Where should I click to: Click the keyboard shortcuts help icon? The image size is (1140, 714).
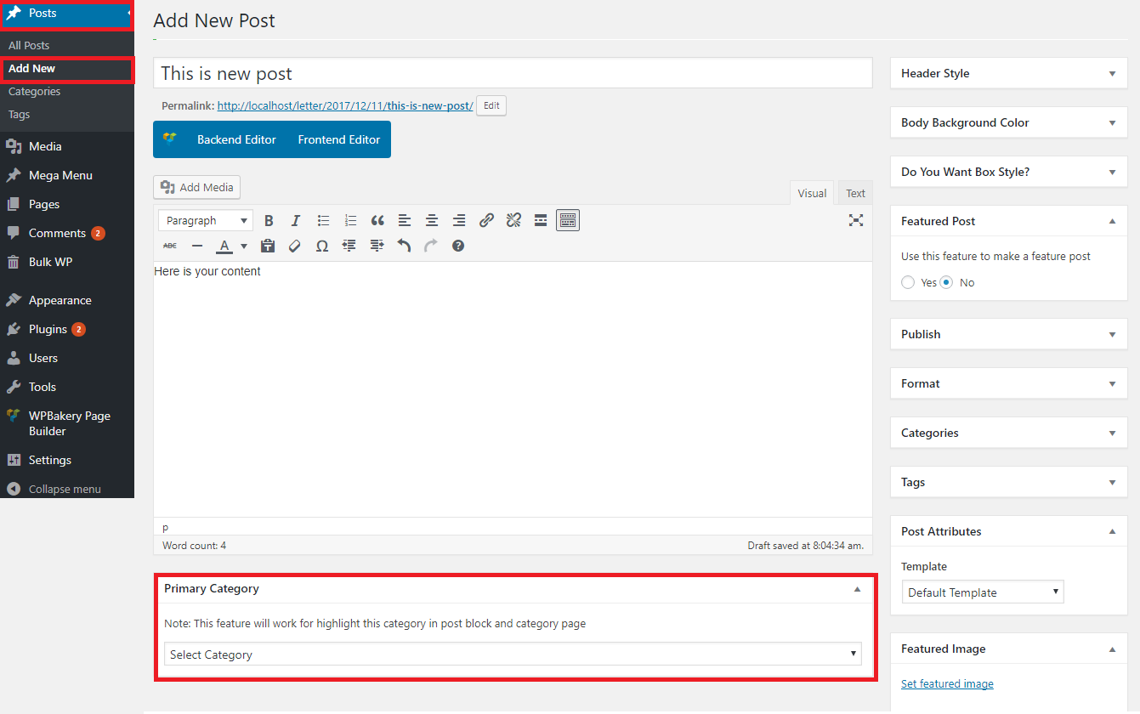[458, 246]
